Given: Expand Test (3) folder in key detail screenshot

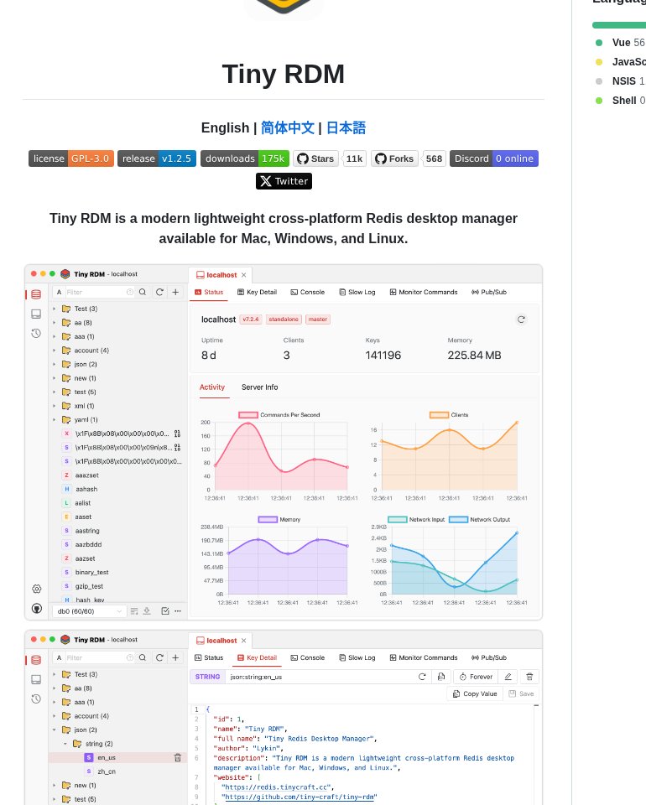Looking at the screenshot, I should [x=54, y=674].
